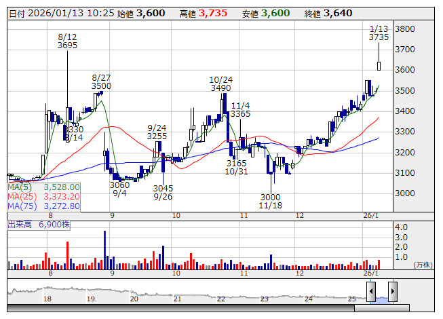Click the 1/13 high 3735 label
This screenshot has width=443, height=319.
[x=379, y=33]
